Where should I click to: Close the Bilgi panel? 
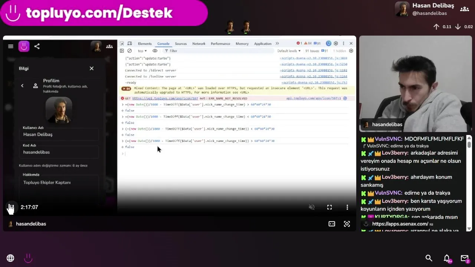pyautogui.click(x=92, y=68)
